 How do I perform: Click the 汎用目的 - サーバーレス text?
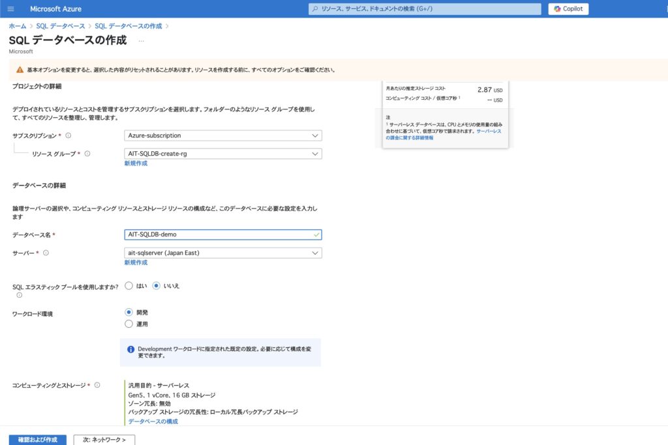click(x=159, y=386)
